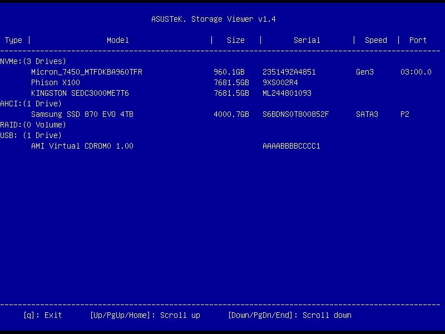Click the SATA3 speed value
445x334 pixels.
point(367,114)
